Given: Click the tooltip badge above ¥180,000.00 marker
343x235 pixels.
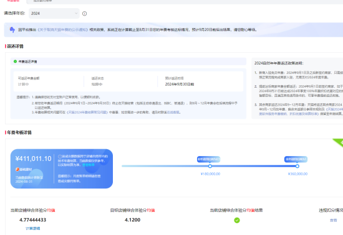Looking at the screenshot, I should click(x=208, y=159).
